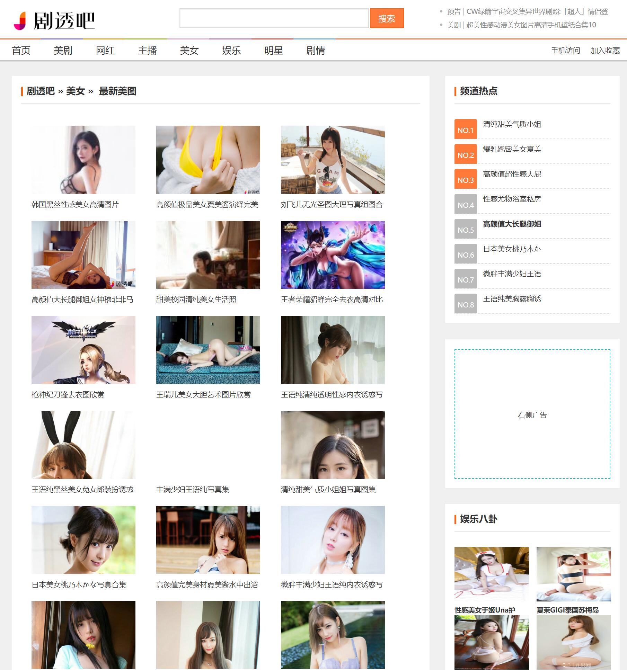Click the 右侧广告 ad placeholder box
The height and width of the screenshot is (670, 627).
[532, 414]
